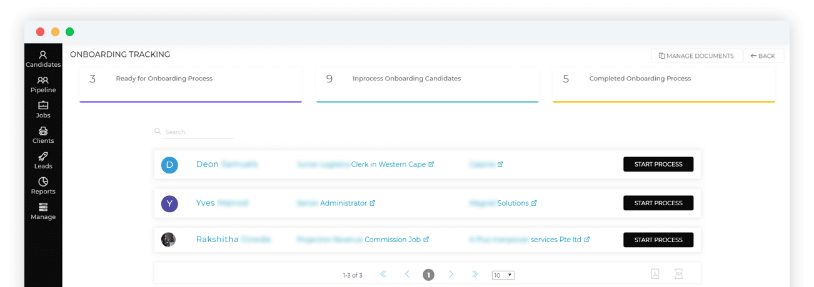This screenshot has width=814, height=287.
Task: Select the Clients sidebar icon
Action: [43, 131]
